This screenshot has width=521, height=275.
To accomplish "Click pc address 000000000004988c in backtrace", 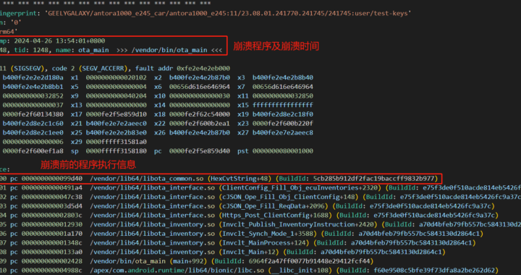I will (x=52, y=271).
